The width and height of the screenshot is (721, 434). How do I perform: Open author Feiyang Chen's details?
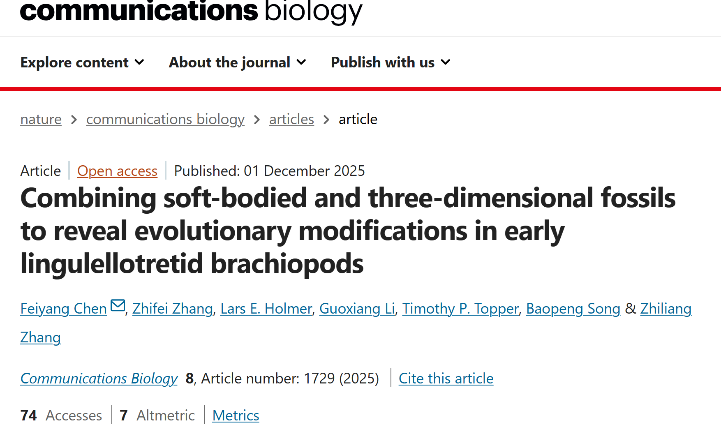[x=64, y=309]
